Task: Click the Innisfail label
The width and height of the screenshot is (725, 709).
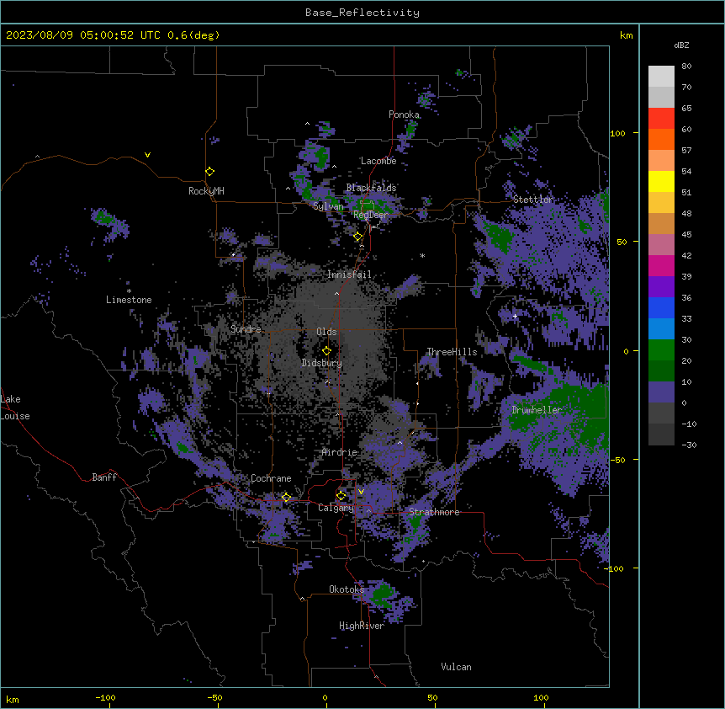Action: point(349,275)
